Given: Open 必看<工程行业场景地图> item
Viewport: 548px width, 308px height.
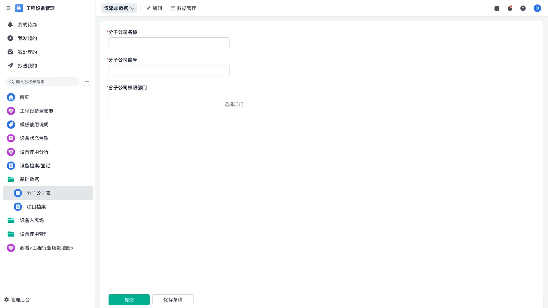Looking at the screenshot, I should pos(48,248).
